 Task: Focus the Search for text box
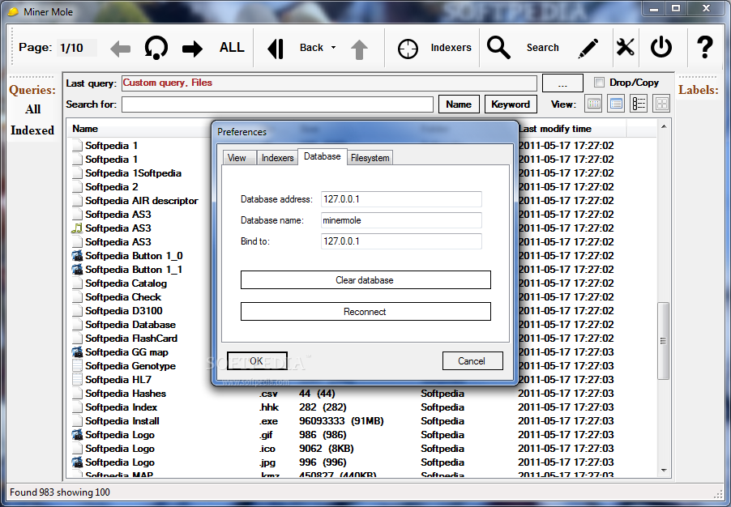coord(277,104)
